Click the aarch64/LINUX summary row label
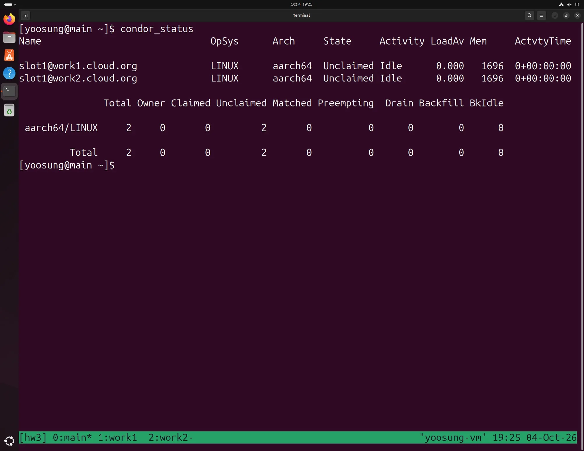 click(61, 128)
